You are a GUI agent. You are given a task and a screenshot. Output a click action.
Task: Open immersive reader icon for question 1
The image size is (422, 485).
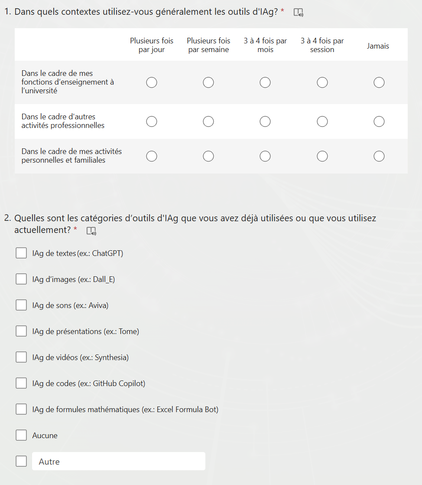coord(299,13)
